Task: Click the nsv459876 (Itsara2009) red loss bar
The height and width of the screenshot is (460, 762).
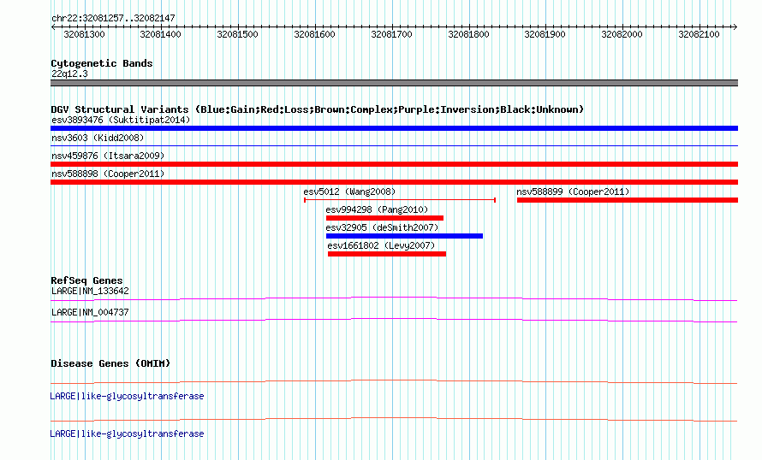Action: tap(394, 164)
